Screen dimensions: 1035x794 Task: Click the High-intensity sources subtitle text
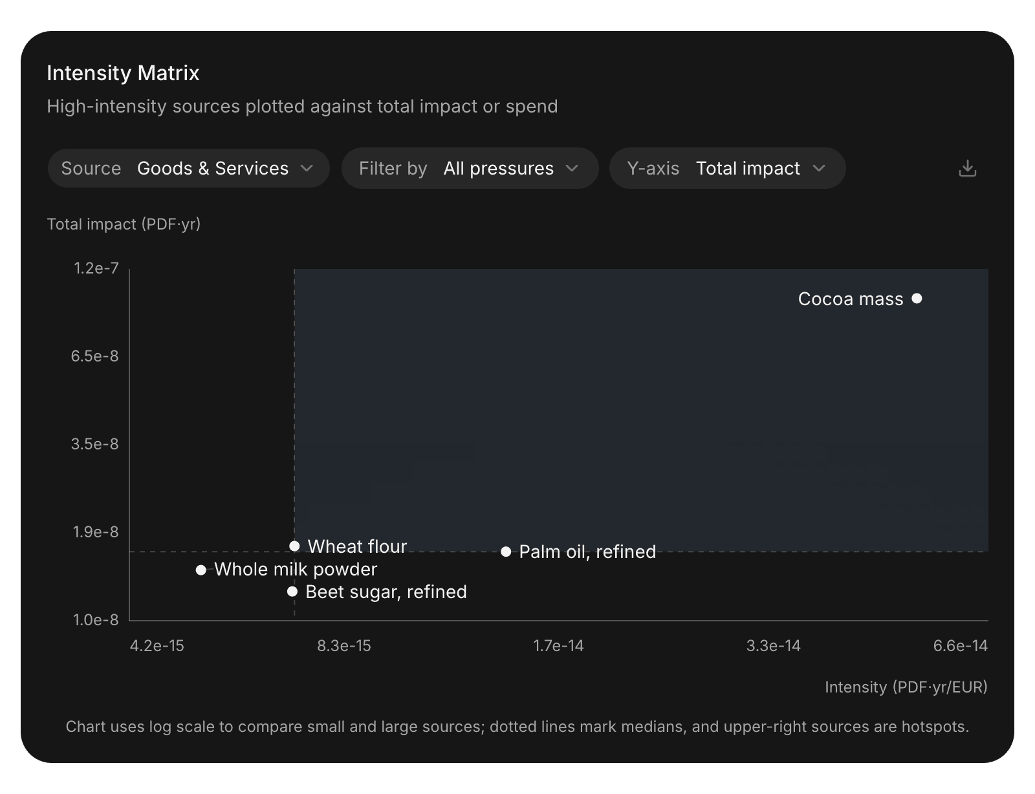[x=302, y=106]
